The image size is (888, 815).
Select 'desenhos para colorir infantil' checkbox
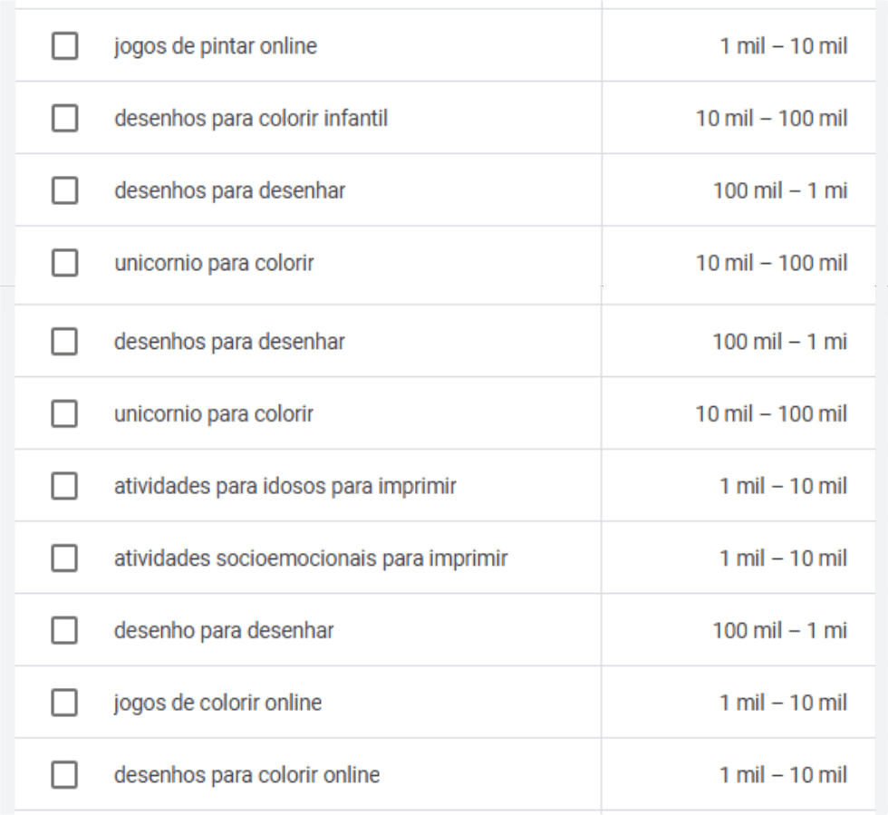pos(63,119)
